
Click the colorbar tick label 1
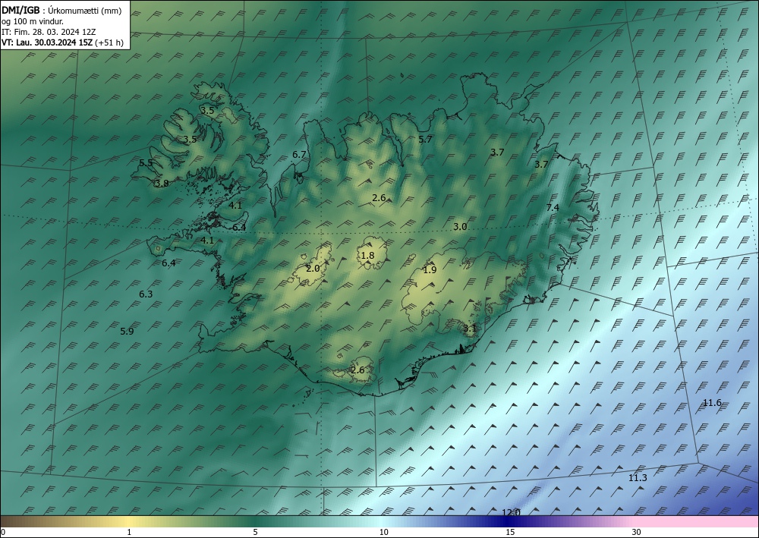click(x=129, y=532)
